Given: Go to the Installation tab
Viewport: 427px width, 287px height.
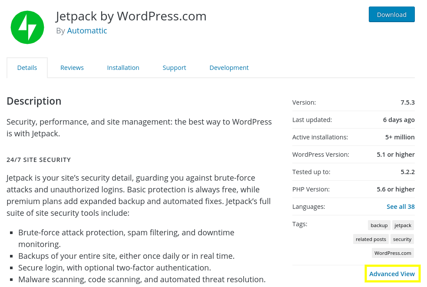Looking at the screenshot, I should 123,68.
